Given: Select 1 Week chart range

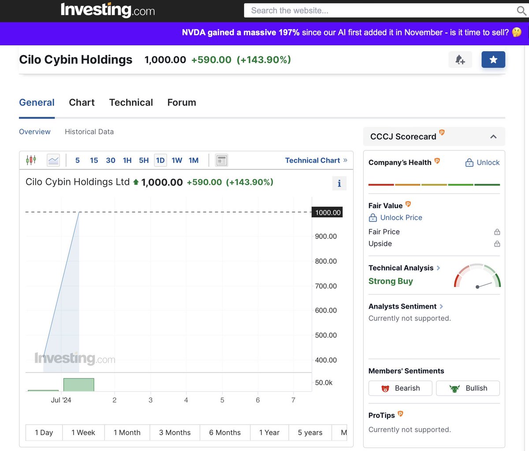Looking at the screenshot, I should (x=83, y=432).
